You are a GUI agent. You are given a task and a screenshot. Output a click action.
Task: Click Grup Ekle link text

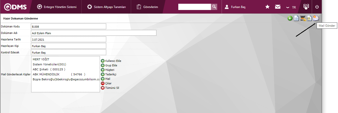click(x=111, y=65)
